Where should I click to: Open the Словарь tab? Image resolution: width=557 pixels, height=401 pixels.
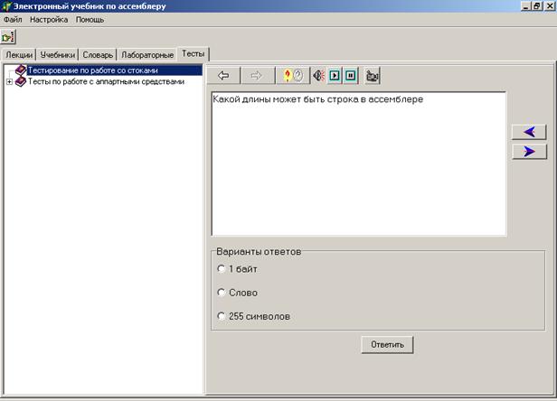98,55
